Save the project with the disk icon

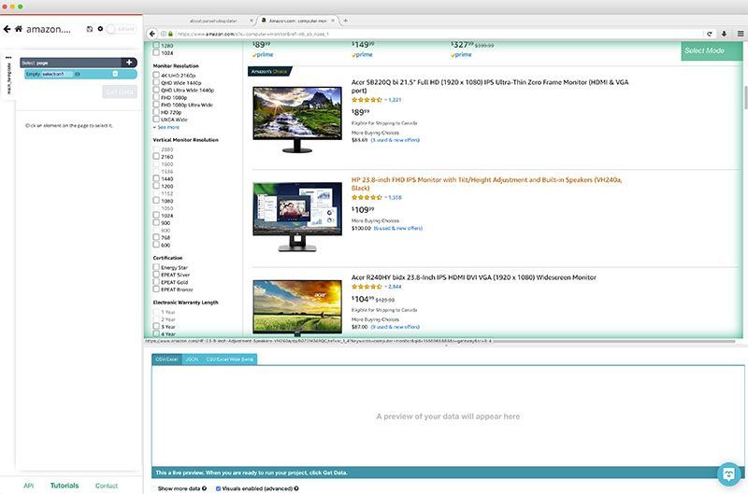89,29
